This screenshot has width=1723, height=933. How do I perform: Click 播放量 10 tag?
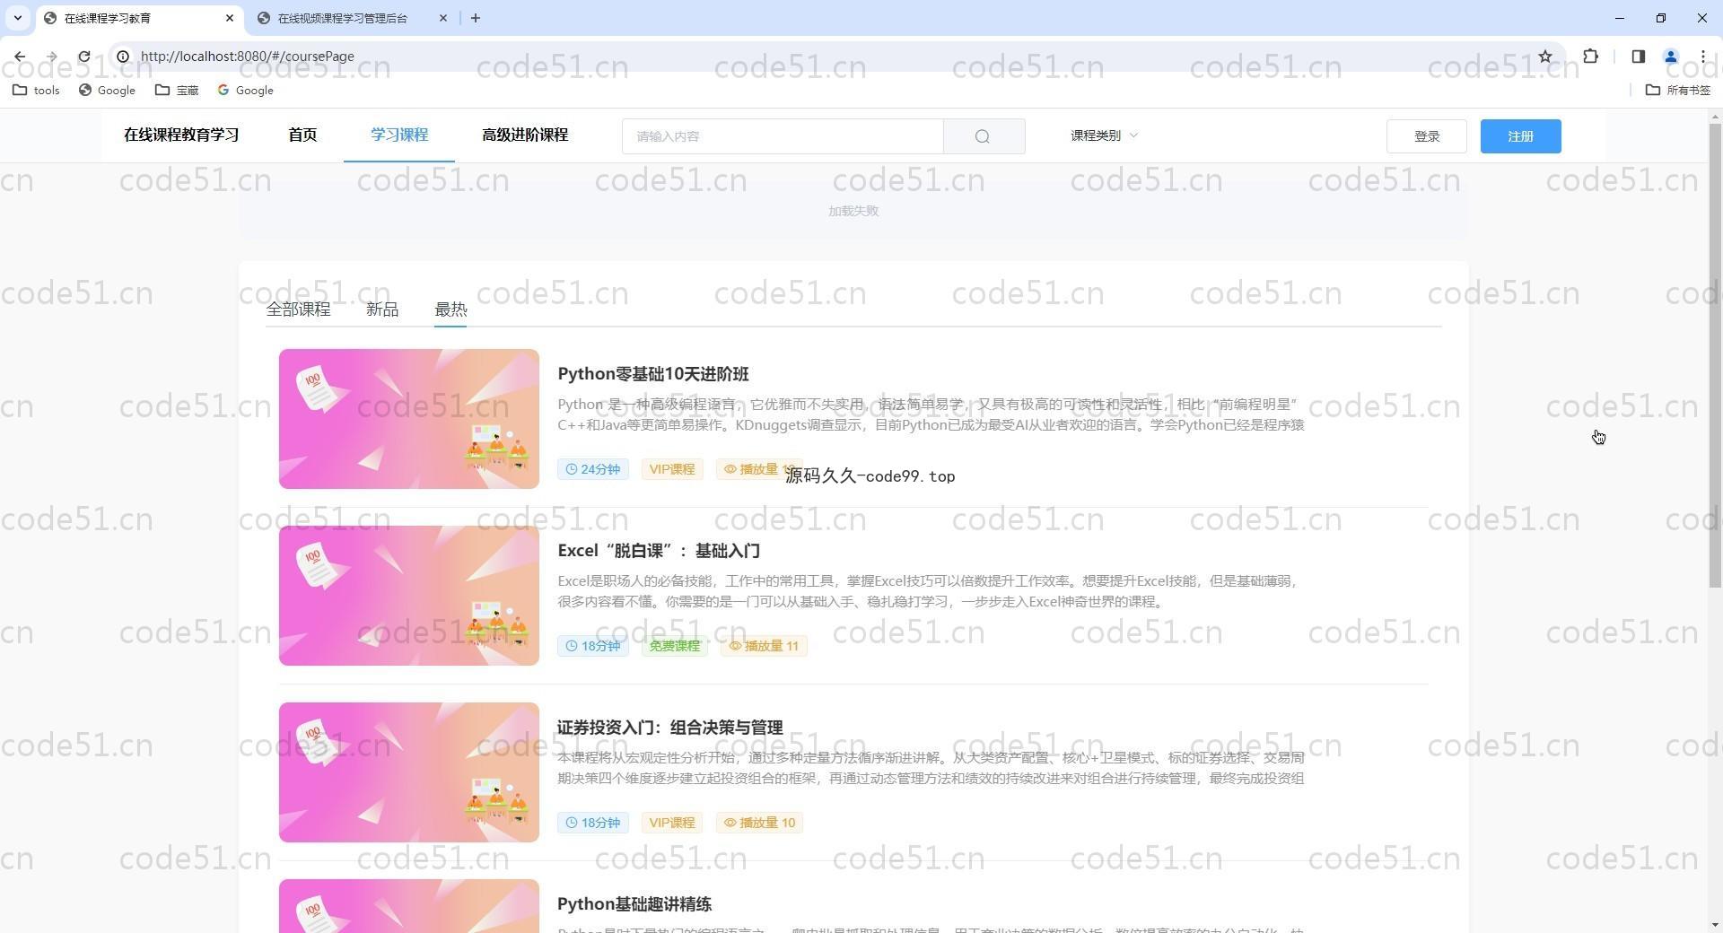pos(759,823)
